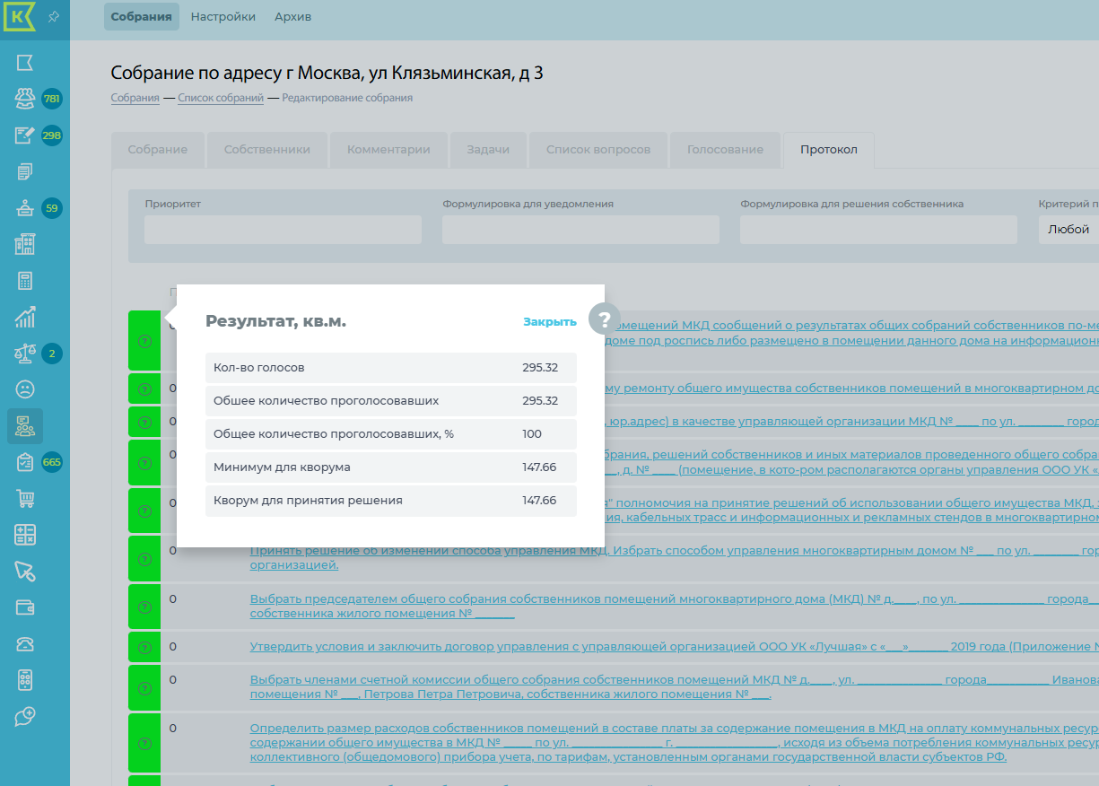Viewport: 1099px width, 786px height.
Task: Open the clipboard checklist icon with badge 665
Action: coord(25,463)
